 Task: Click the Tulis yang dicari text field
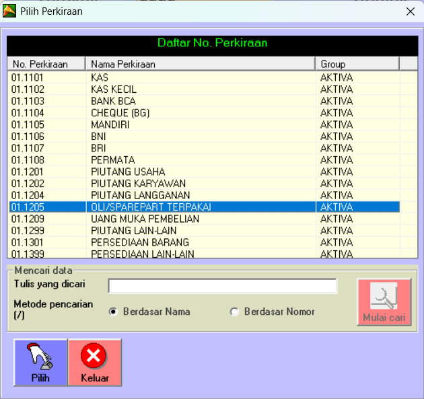tap(222, 286)
